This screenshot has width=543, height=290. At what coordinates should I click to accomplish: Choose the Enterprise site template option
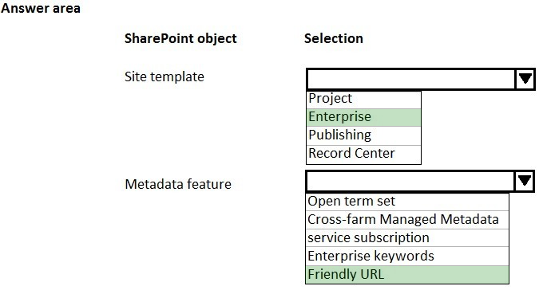point(363,117)
